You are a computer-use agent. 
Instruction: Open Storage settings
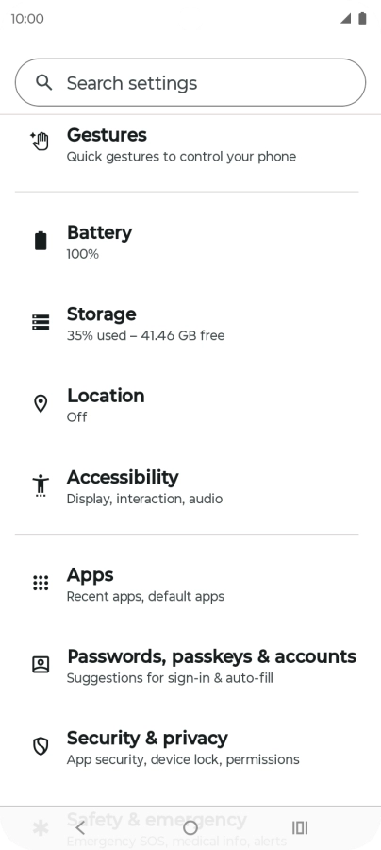click(x=190, y=324)
